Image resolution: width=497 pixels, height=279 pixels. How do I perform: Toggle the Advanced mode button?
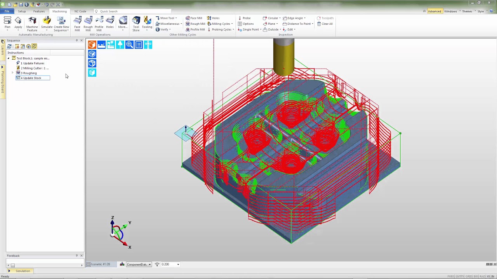click(434, 11)
